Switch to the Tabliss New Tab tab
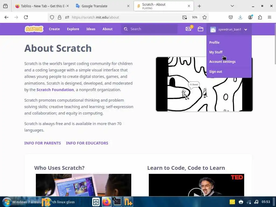276x207 pixels. 42,6
